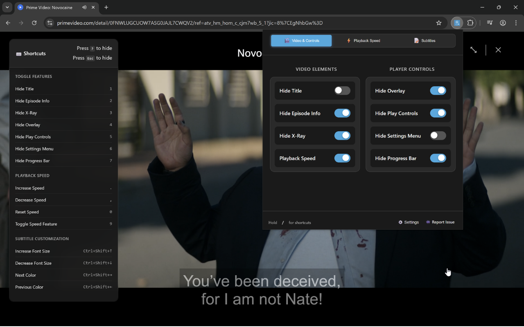Open site information in the address bar
The image size is (524, 327).
pos(50,23)
